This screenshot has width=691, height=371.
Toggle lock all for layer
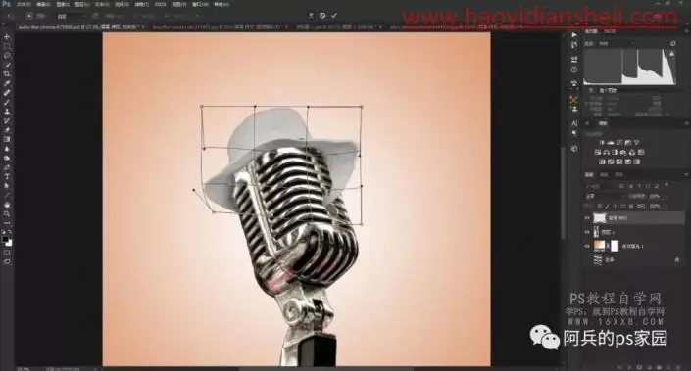click(631, 206)
